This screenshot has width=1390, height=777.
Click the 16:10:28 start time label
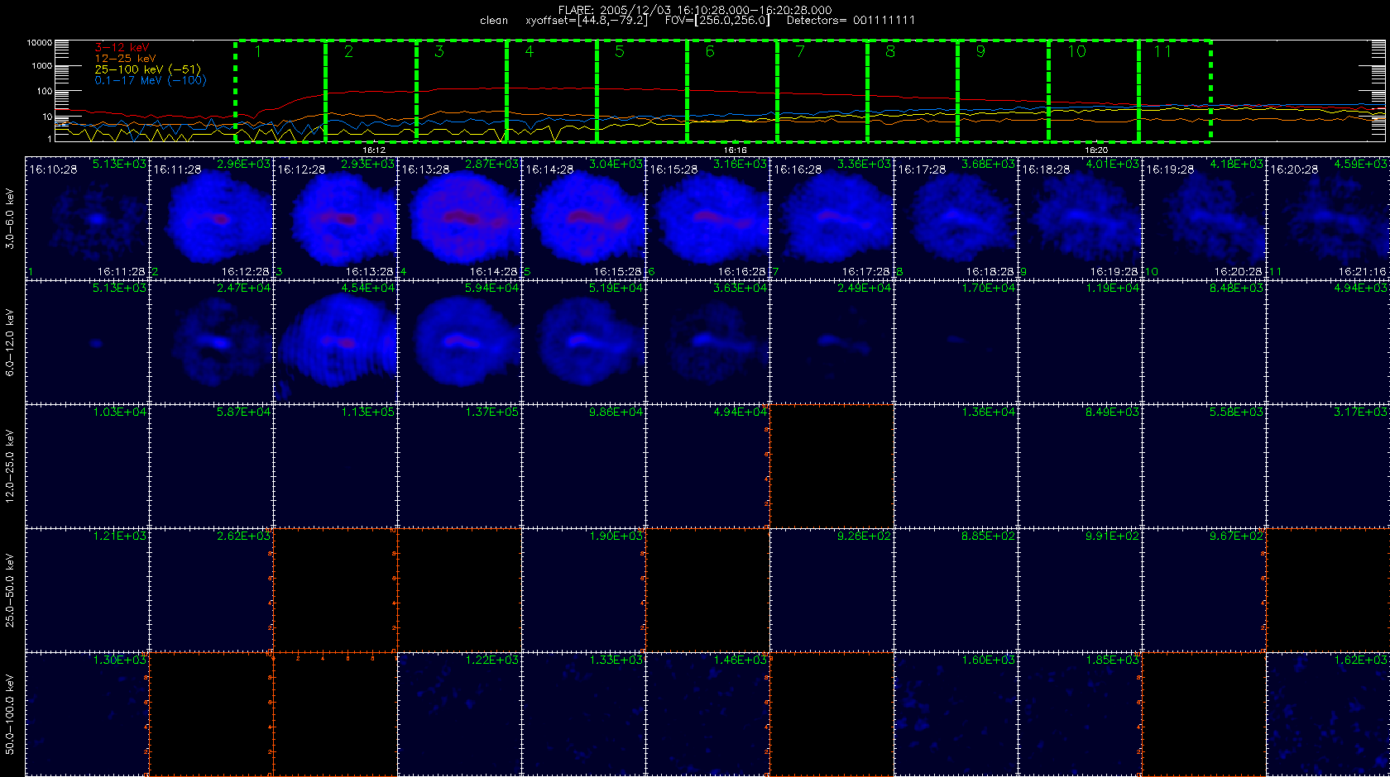click(53, 169)
